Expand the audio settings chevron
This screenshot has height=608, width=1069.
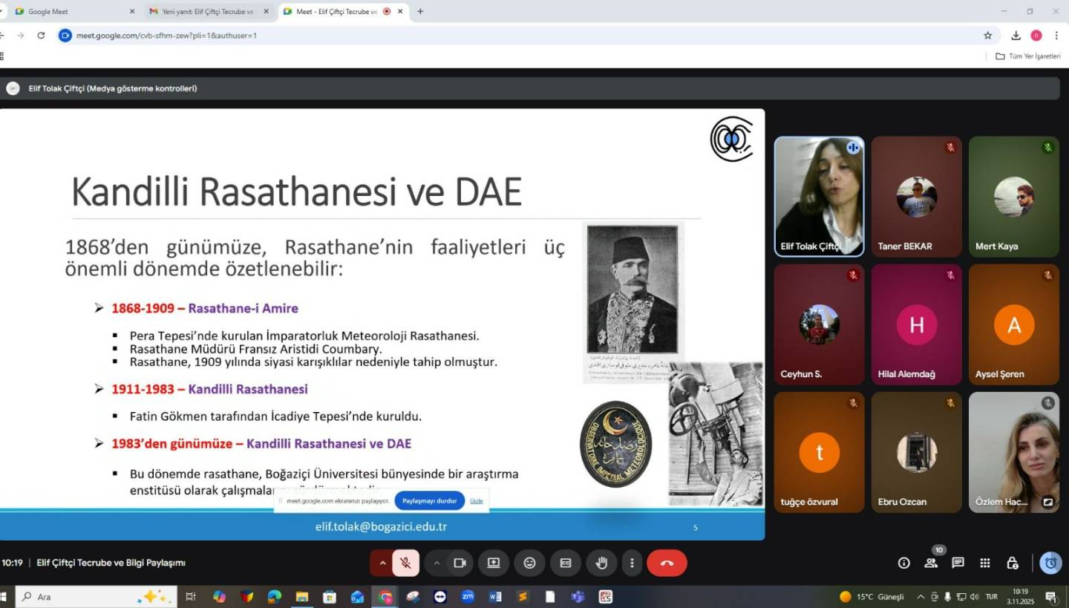[x=383, y=563]
